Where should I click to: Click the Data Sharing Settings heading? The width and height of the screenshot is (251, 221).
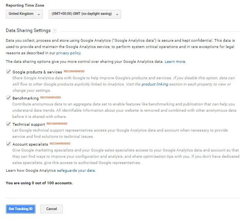(28, 30)
